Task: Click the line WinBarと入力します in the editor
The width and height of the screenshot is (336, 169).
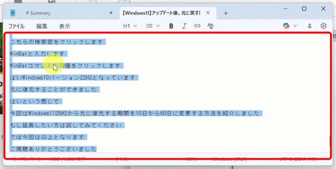Action: coord(38,54)
